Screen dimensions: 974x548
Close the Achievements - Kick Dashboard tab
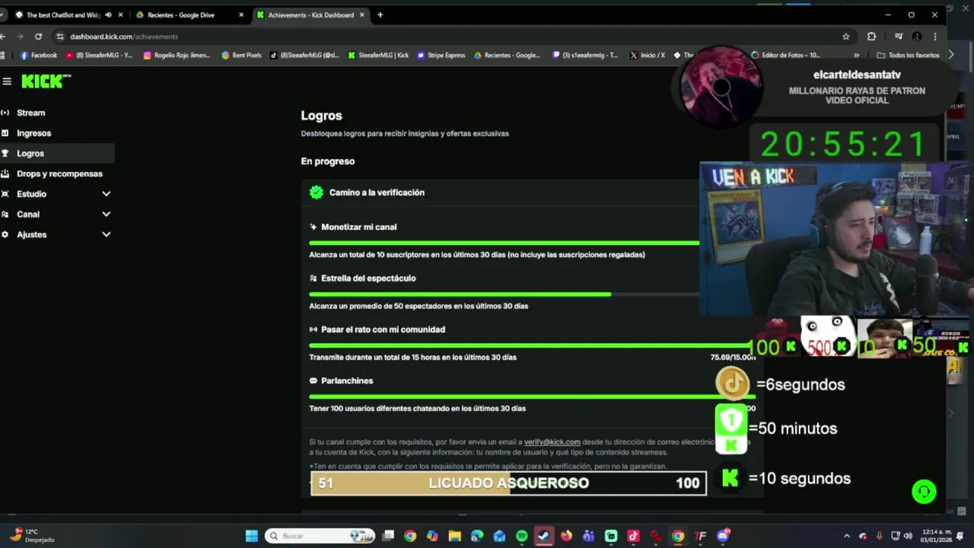click(362, 15)
